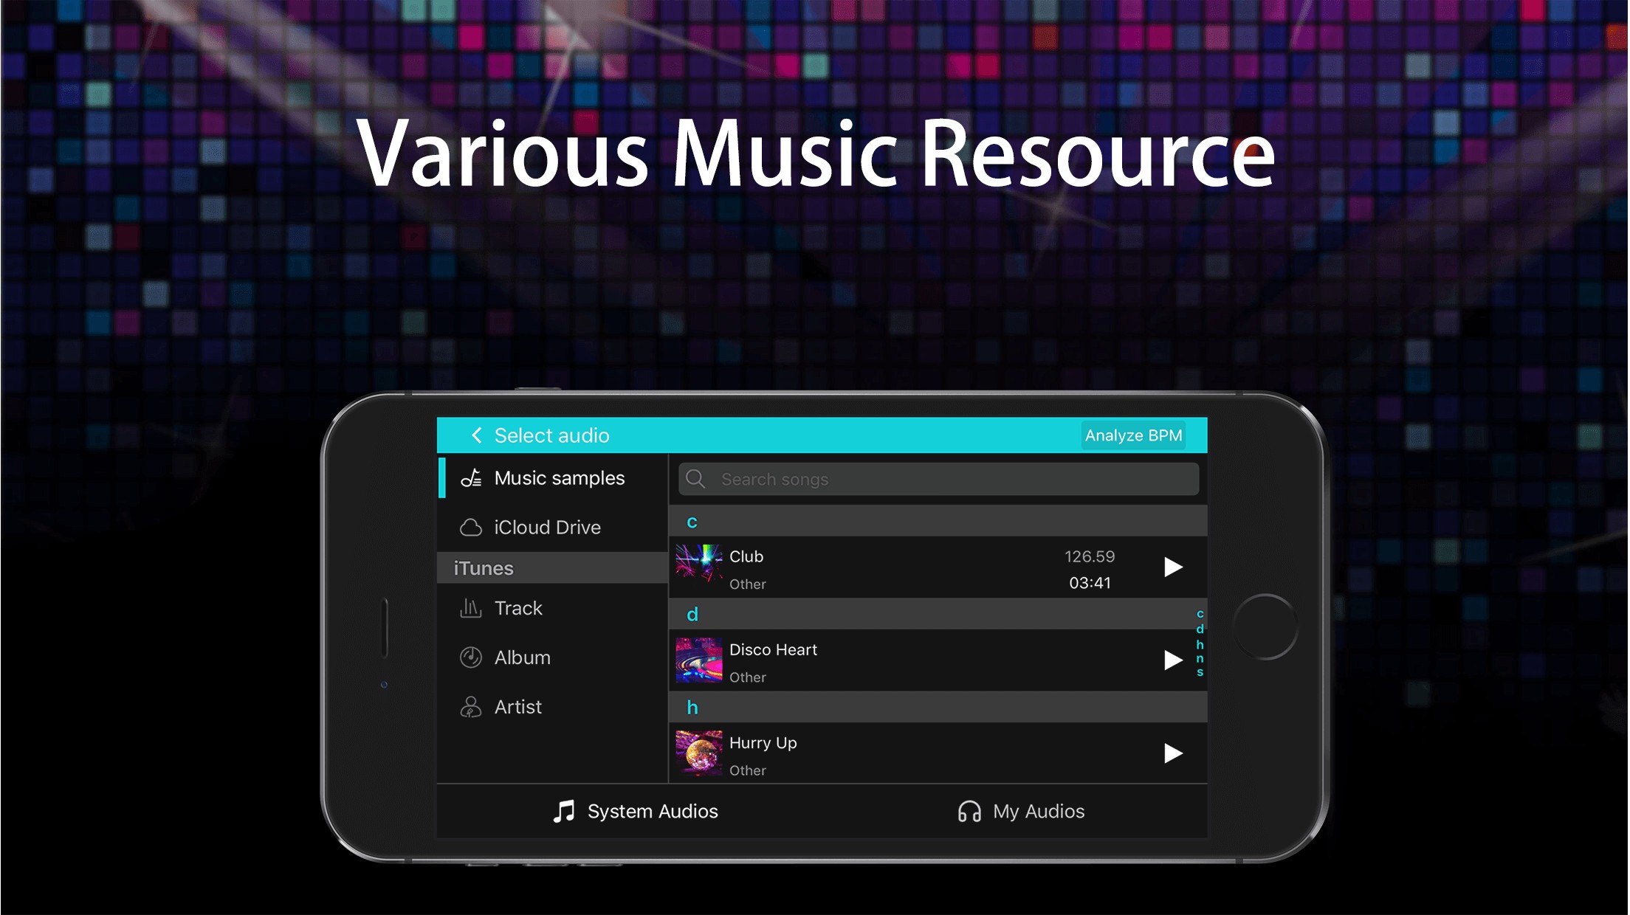The width and height of the screenshot is (1630, 915).
Task: Open Music samples in the sidebar
Action: 559,478
